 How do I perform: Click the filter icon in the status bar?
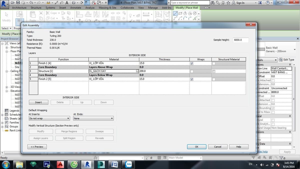click(x=281, y=158)
